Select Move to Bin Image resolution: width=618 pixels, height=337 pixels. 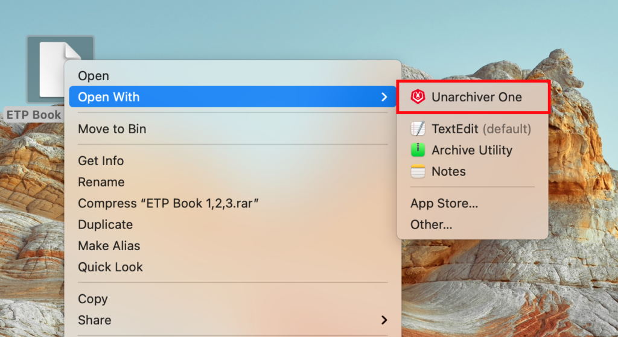click(112, 129)
